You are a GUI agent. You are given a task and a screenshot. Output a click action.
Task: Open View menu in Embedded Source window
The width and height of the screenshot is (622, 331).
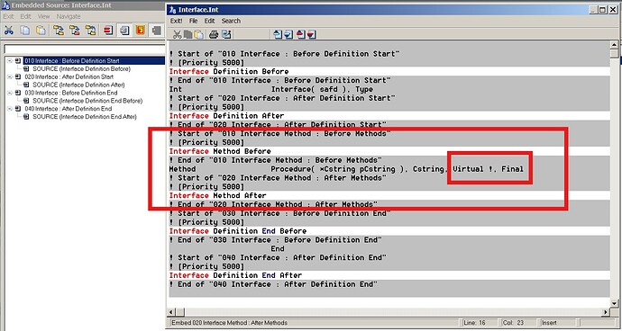click(43, 16)
